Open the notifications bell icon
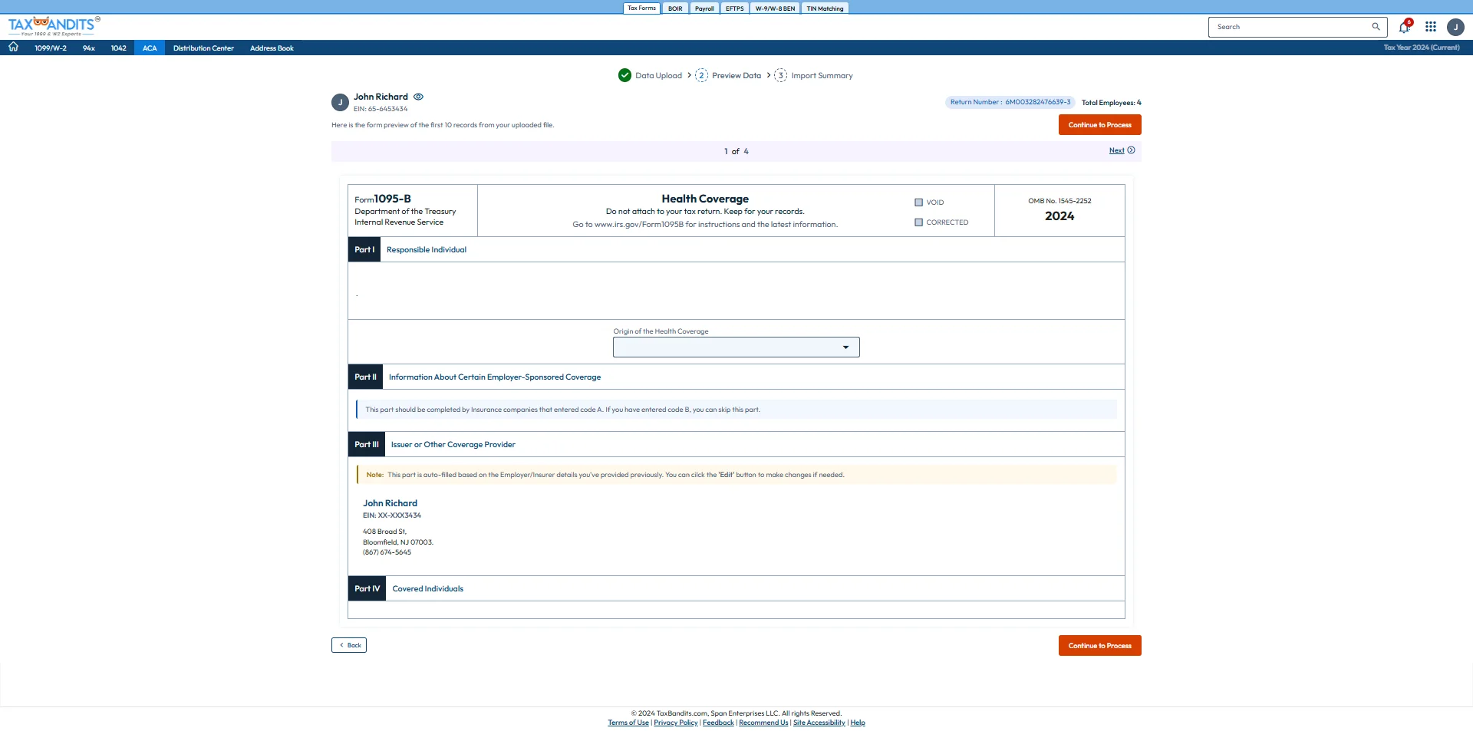This screenshot has height=731, width=1473. pyautogui.click(x=1404, y=28)
